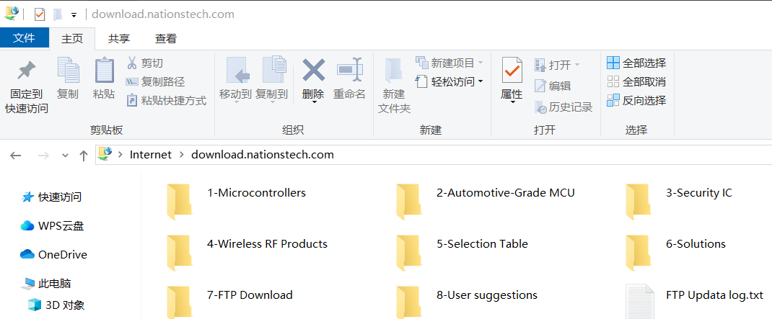Click 全部取消 to deselect everything
This screenshot has height=319, width=772.
(636, 81)
